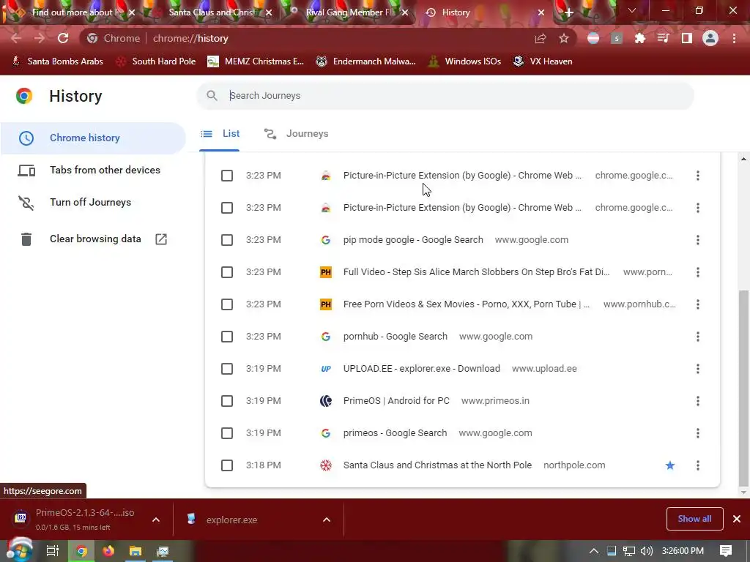Open VX Heaven bookmark
Image resolution: width=750 pixels, height=562 pixels.
pyautogui.click(x=543, y=61)
